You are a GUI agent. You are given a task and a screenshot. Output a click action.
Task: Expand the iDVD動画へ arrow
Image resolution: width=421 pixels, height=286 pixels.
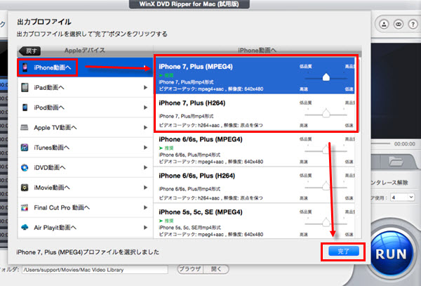[x=145, y=167]
